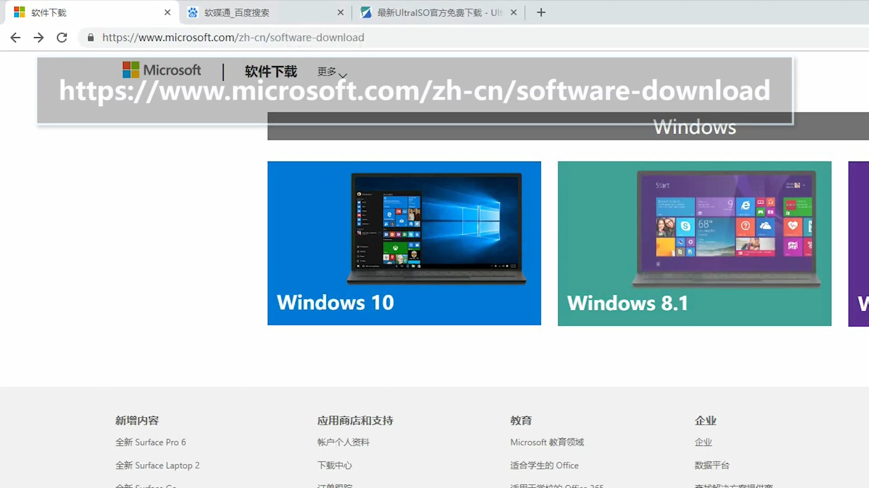Reload the page with refresh icon
The width and height of the screenshot is (869, 488).
click(62, 38)
